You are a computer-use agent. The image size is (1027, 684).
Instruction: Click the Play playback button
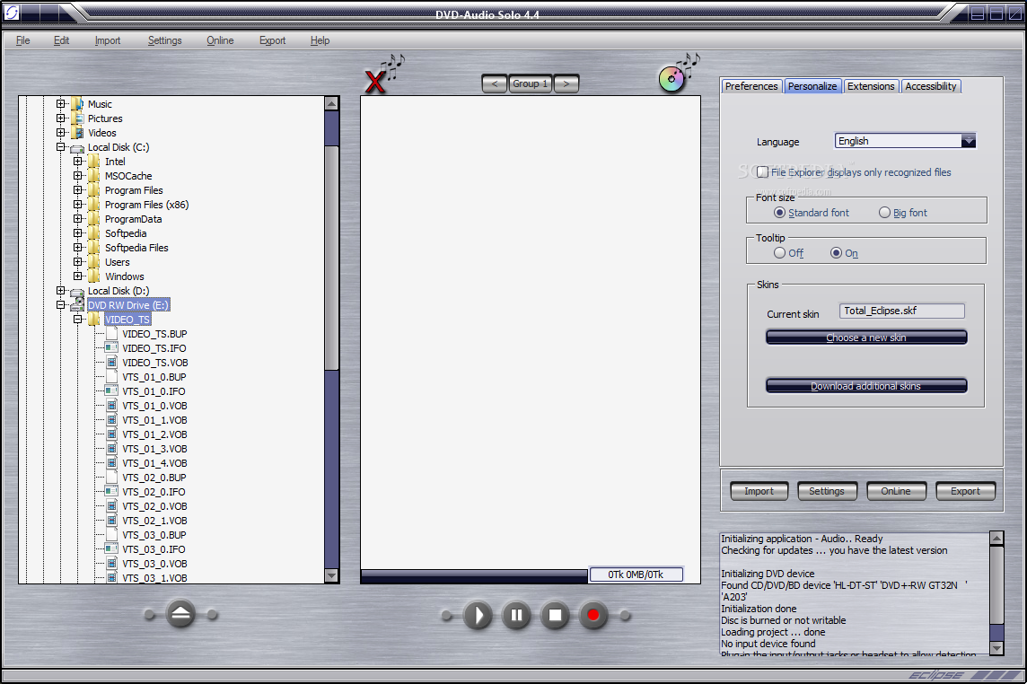pyautogui.click(x=478, y=615)
